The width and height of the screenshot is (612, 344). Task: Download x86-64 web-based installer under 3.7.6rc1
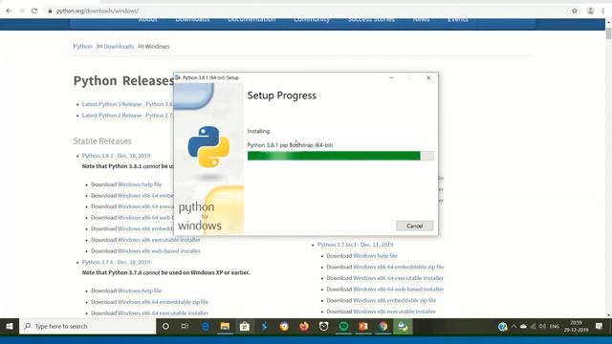click(x=398, y=290)
